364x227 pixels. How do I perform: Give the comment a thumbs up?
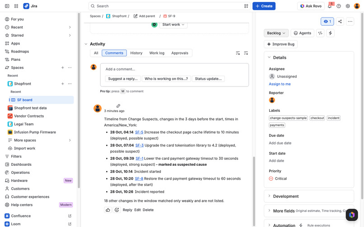pos(108,210)
